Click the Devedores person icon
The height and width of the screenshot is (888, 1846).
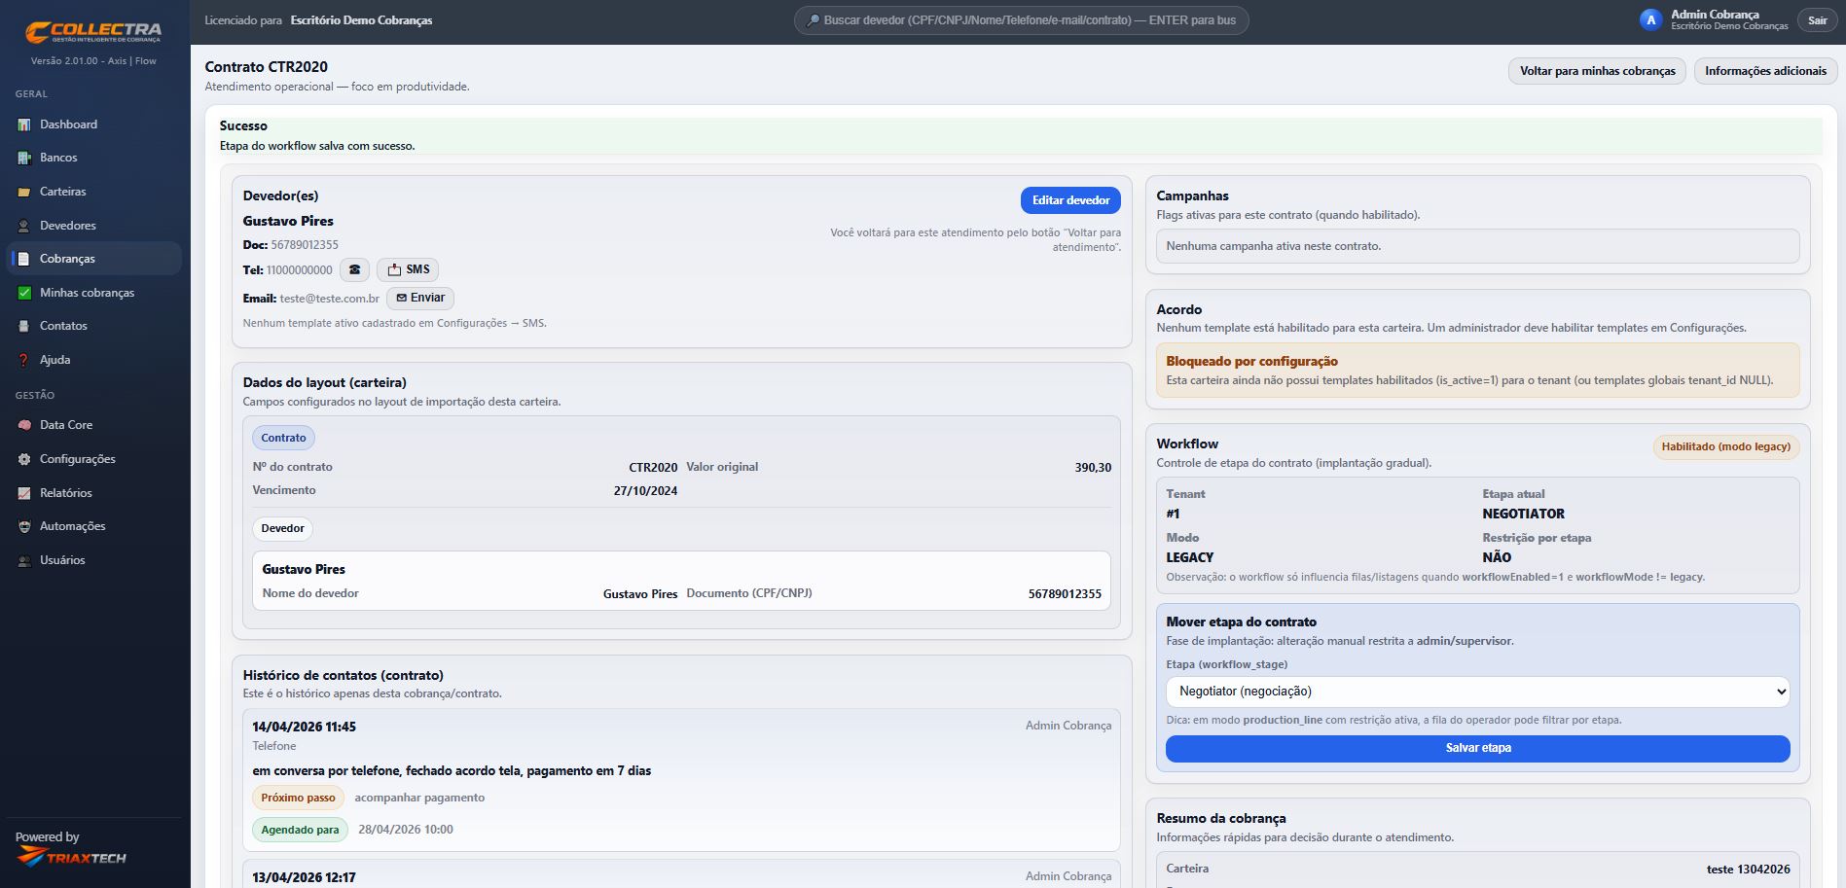pos(24,226)
